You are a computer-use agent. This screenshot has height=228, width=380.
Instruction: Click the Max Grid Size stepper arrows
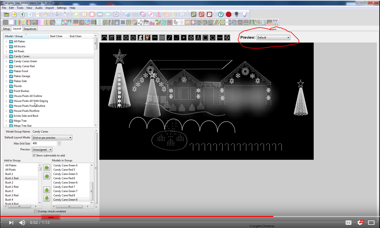(x=59, y=144)
